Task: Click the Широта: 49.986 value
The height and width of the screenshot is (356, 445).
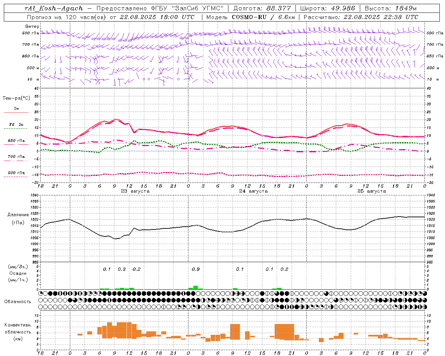Action: (327, 8)
